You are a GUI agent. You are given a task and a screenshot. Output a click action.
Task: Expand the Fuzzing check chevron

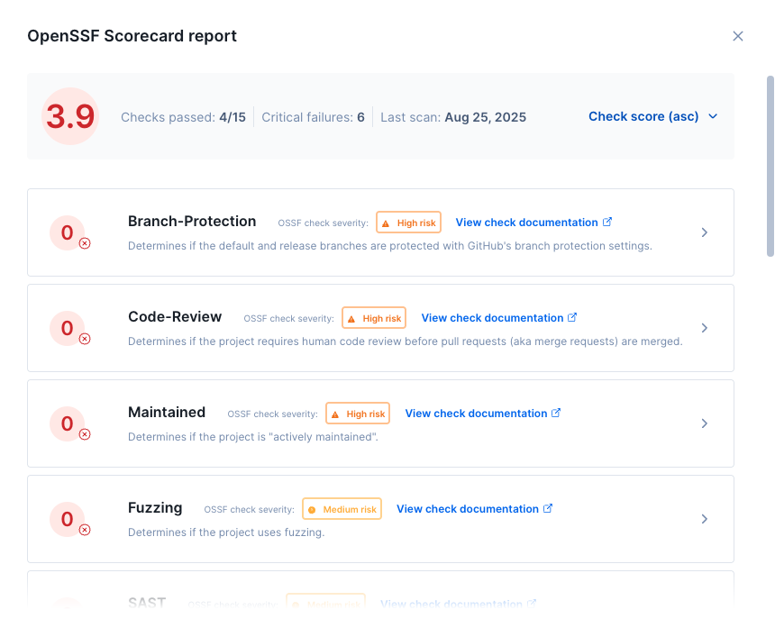705,519
